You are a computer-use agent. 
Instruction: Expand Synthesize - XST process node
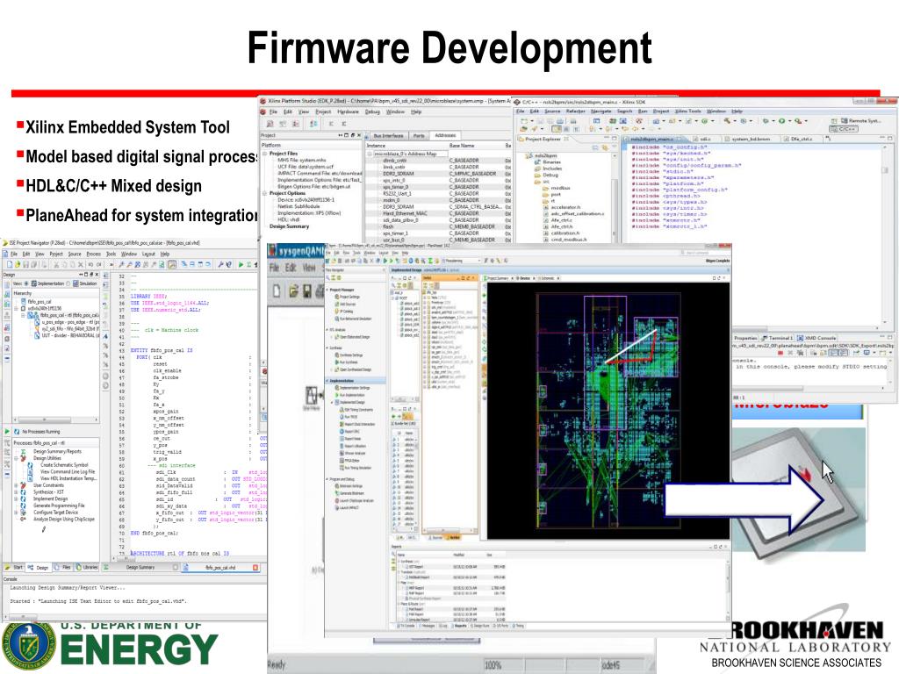pyautogui.click(x=16, y=491)
